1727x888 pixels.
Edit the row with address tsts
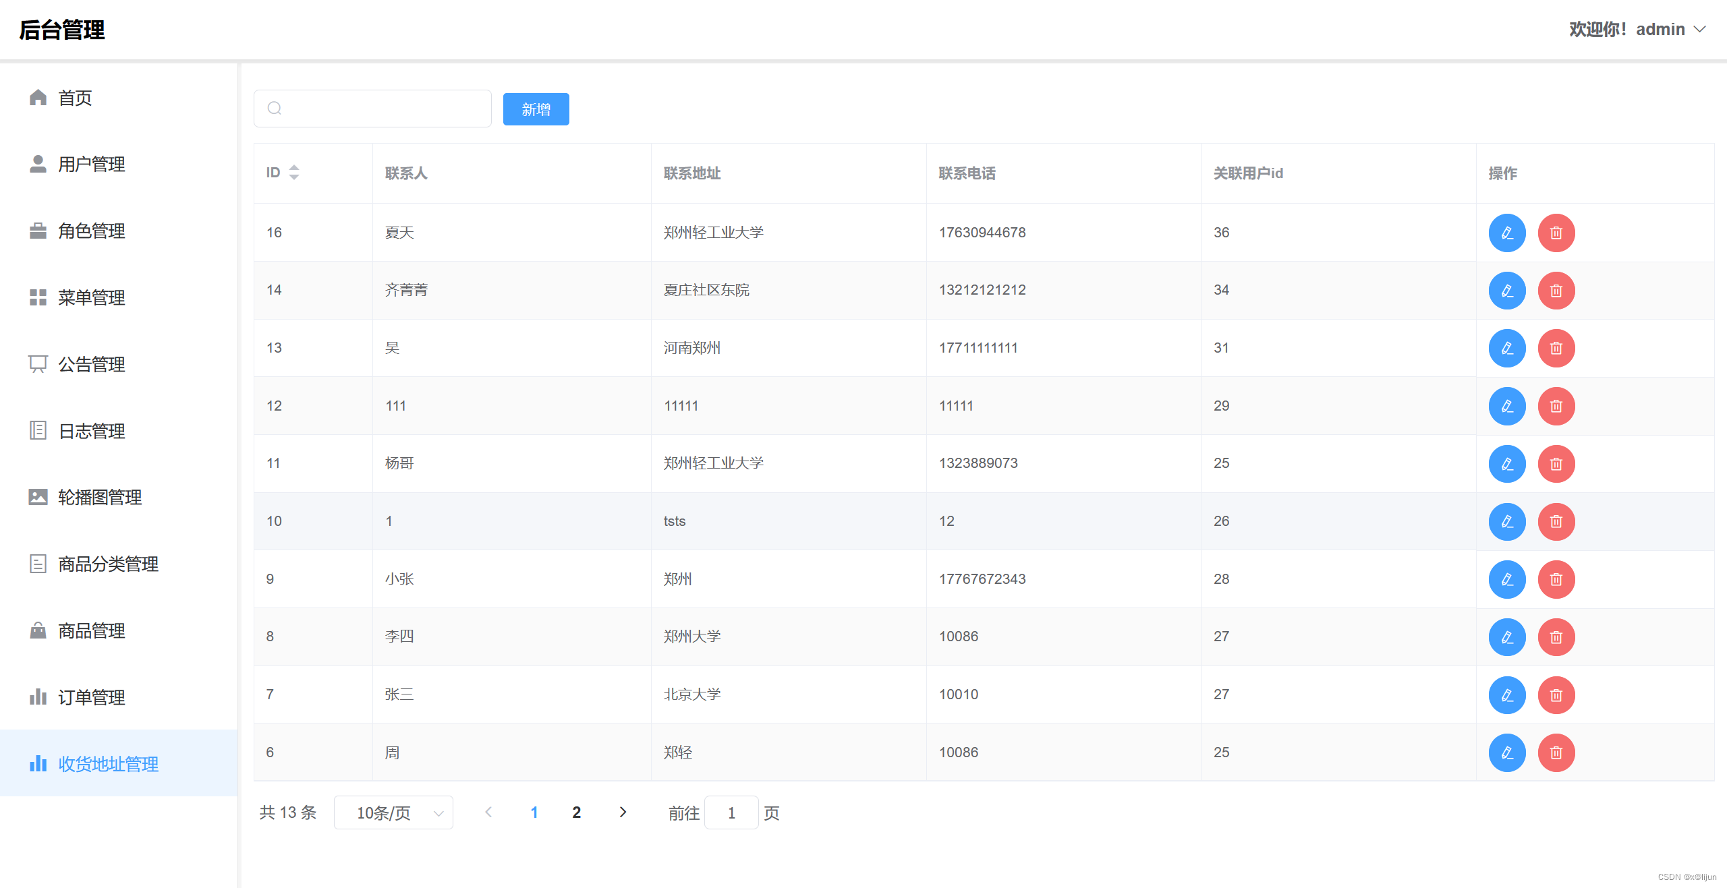pos(1507,521)
